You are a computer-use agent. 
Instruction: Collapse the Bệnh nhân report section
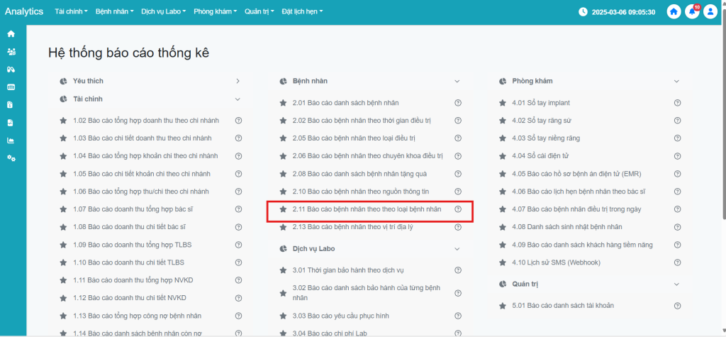[x=457, y=82]
